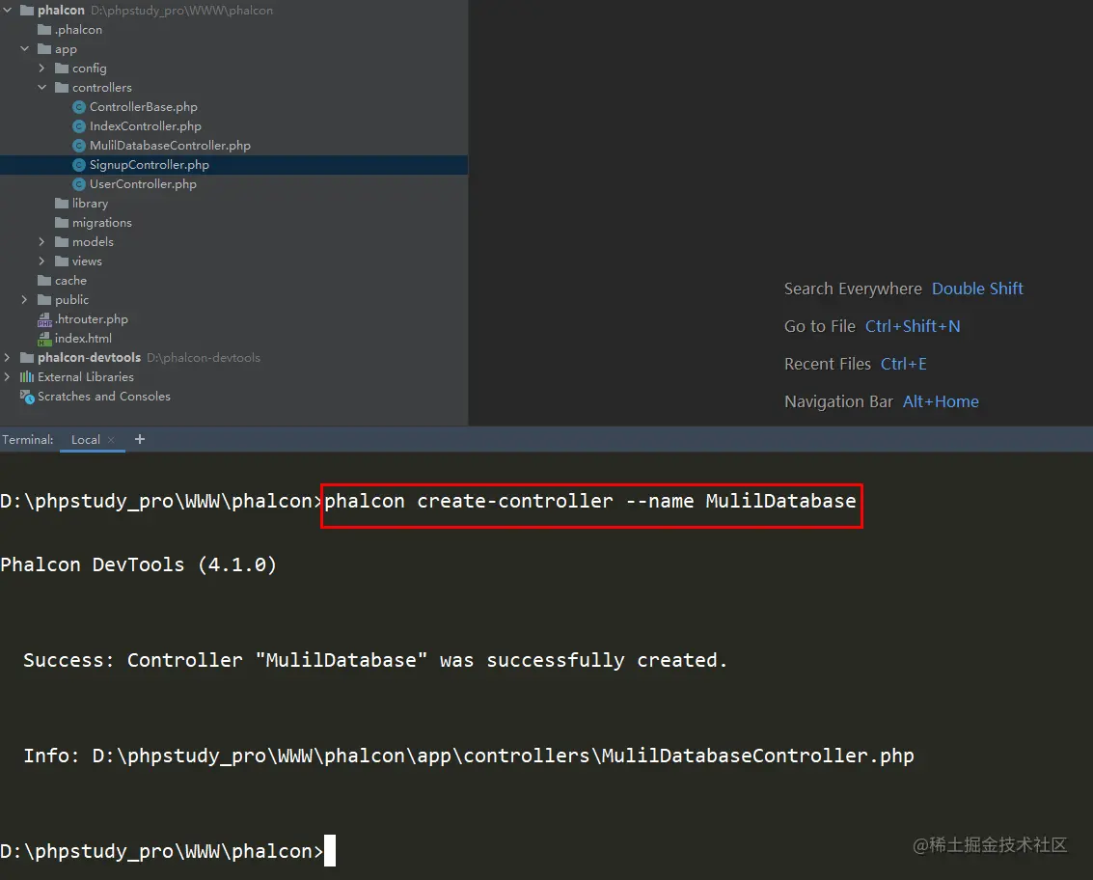Select index.html in the tree
Image resolution: width=1093 pixels, height=880 pixels.
coord(83,339)
